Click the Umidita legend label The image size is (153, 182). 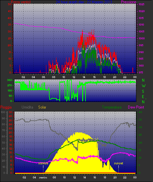tap(27, 107)
